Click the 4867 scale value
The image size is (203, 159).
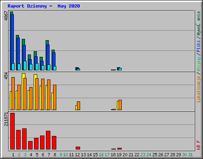[6, 16]
